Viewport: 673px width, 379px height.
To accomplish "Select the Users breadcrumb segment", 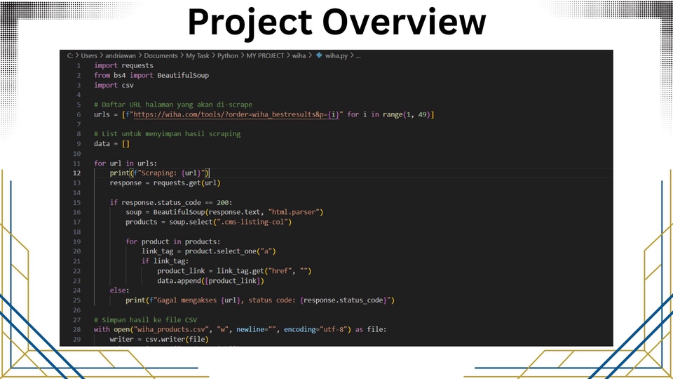I will coord(89,55).
